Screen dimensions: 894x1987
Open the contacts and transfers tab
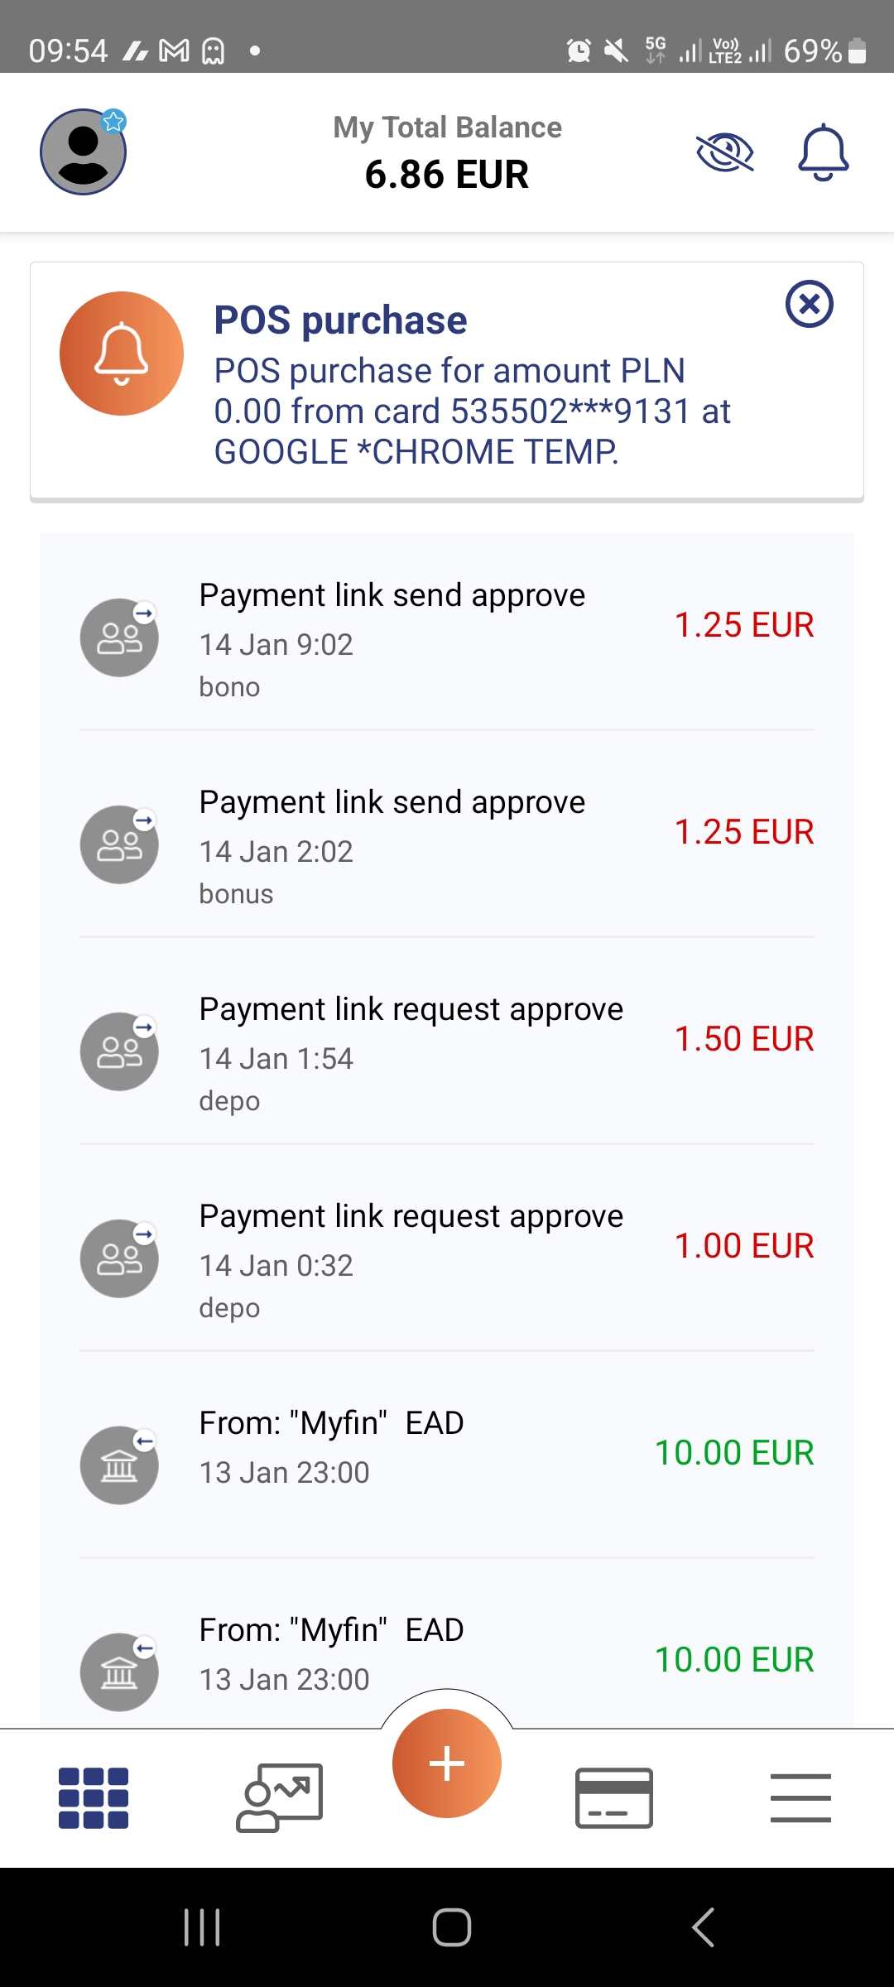(279, 1797)
